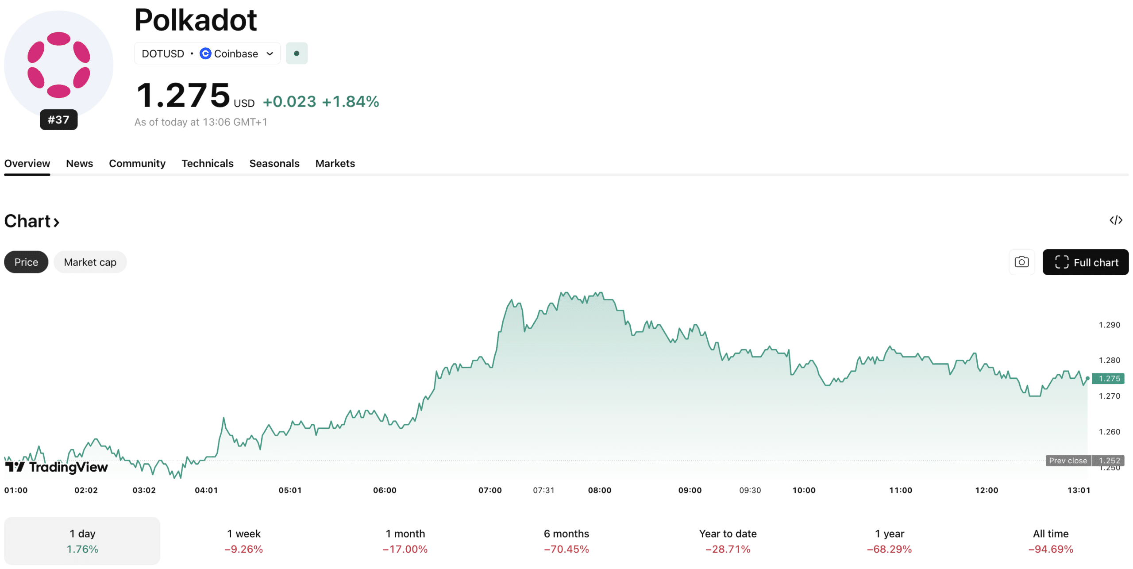Expand the Chart section heading arrow
The height and width of the screenshot is (569, 1133).
click(56, 222)
